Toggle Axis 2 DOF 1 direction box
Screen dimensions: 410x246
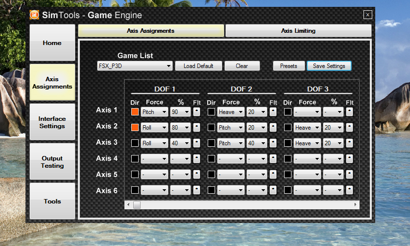pyautogui.click(x=135, y=128)
